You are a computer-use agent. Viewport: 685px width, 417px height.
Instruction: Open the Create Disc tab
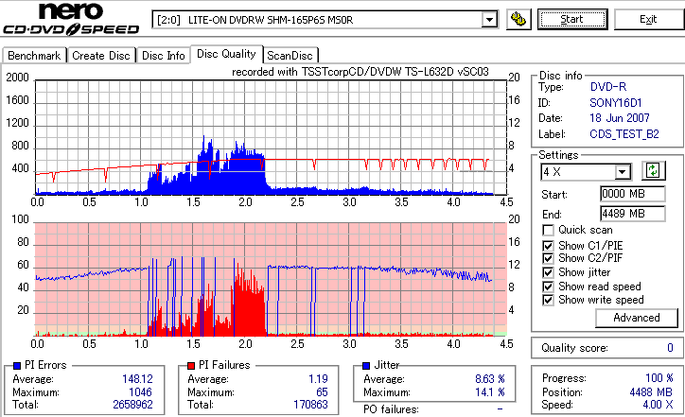click(x=101, y=56)
